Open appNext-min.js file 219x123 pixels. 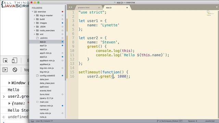(47, 60)
